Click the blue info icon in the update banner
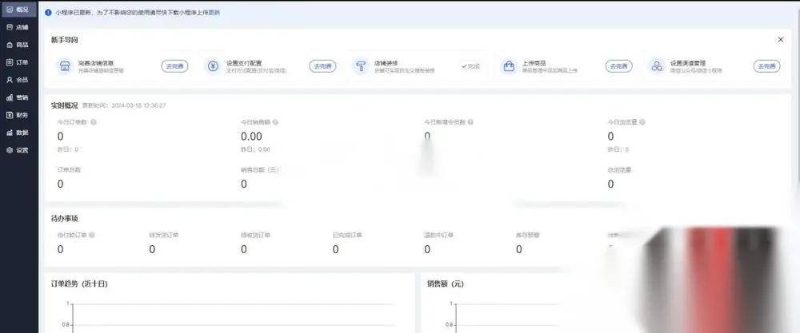The height and width of the screenshot is (333, 800). click(x=49, y=12)
